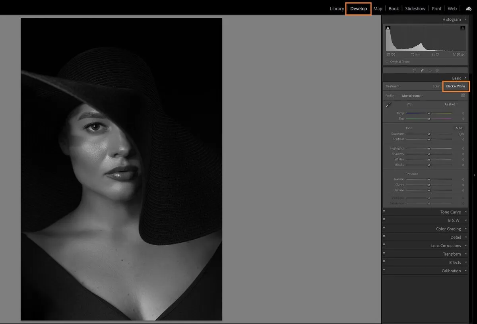Open the As Shot white balance dropdown
This screenshot has width=477, height=324.
click(x=451, y=105)
